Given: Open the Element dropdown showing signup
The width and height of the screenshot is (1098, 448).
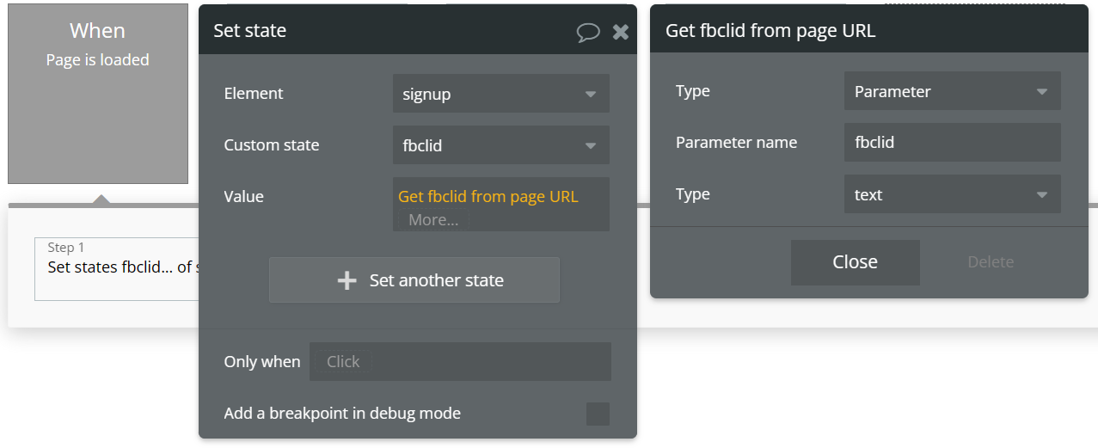Looking at the screenshot, I should [x=500, y=94].
